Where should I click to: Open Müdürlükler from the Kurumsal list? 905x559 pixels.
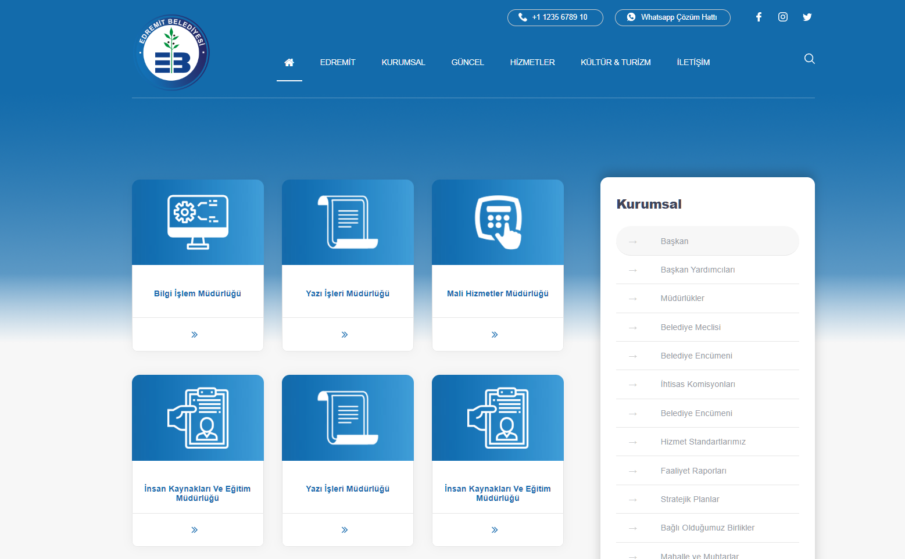pyautogui.click(x=682, y=298)
